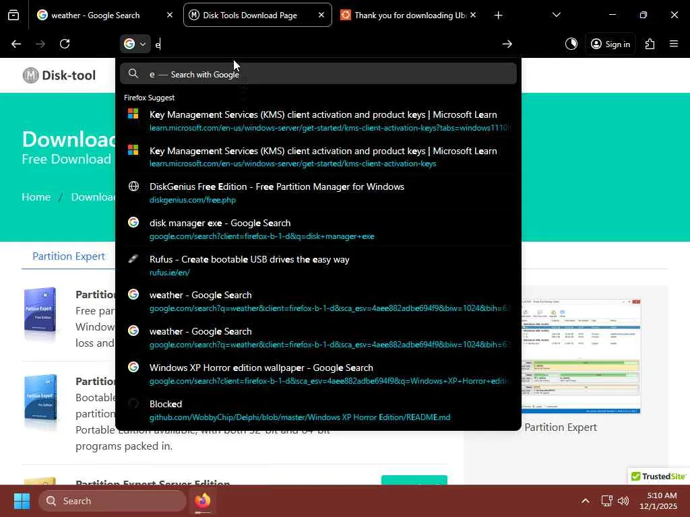This screenshot has height=517, width=690.
Task: Go back with the back arrow
Action: click(16, 44)
